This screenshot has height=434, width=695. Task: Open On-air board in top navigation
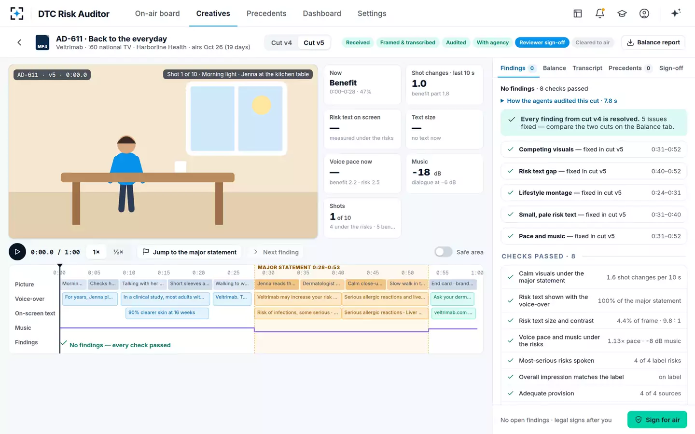(x=157, y=14)
